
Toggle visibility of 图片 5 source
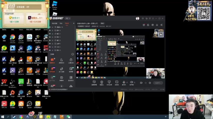50,50
